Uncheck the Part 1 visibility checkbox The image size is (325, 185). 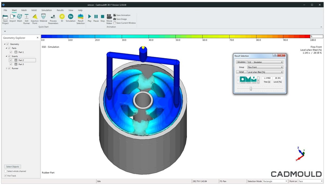point(11,52)
